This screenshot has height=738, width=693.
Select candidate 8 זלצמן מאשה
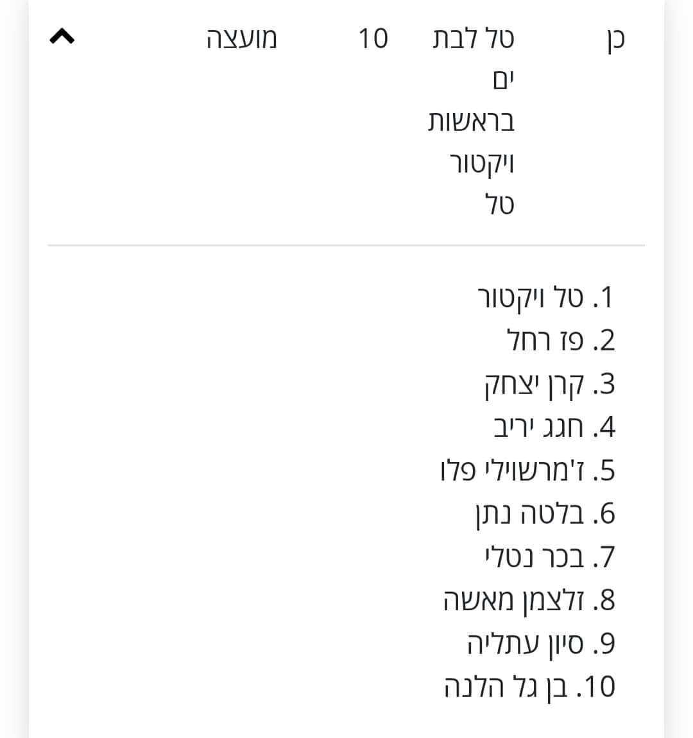pos(529,601)
